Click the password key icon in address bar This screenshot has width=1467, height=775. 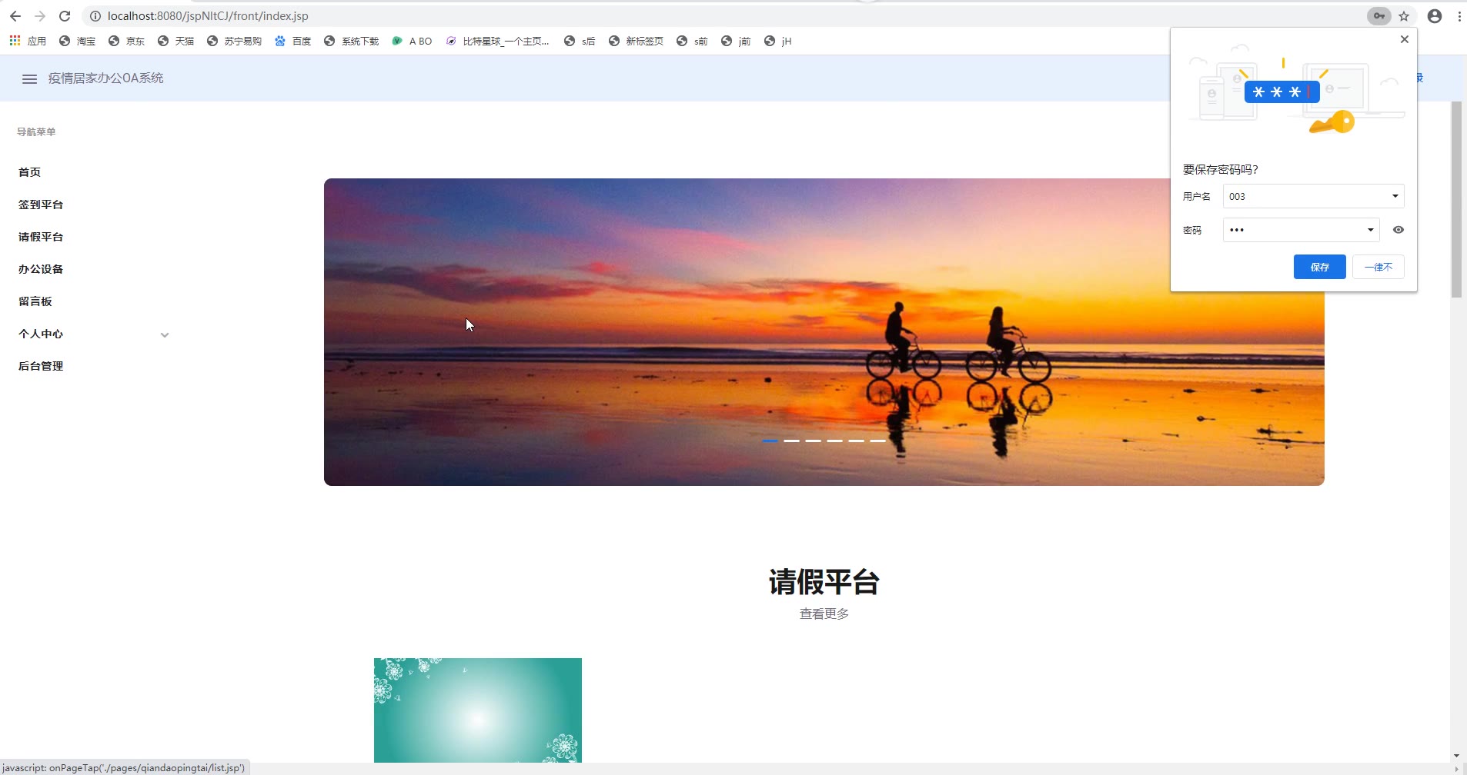point(1379,16)
